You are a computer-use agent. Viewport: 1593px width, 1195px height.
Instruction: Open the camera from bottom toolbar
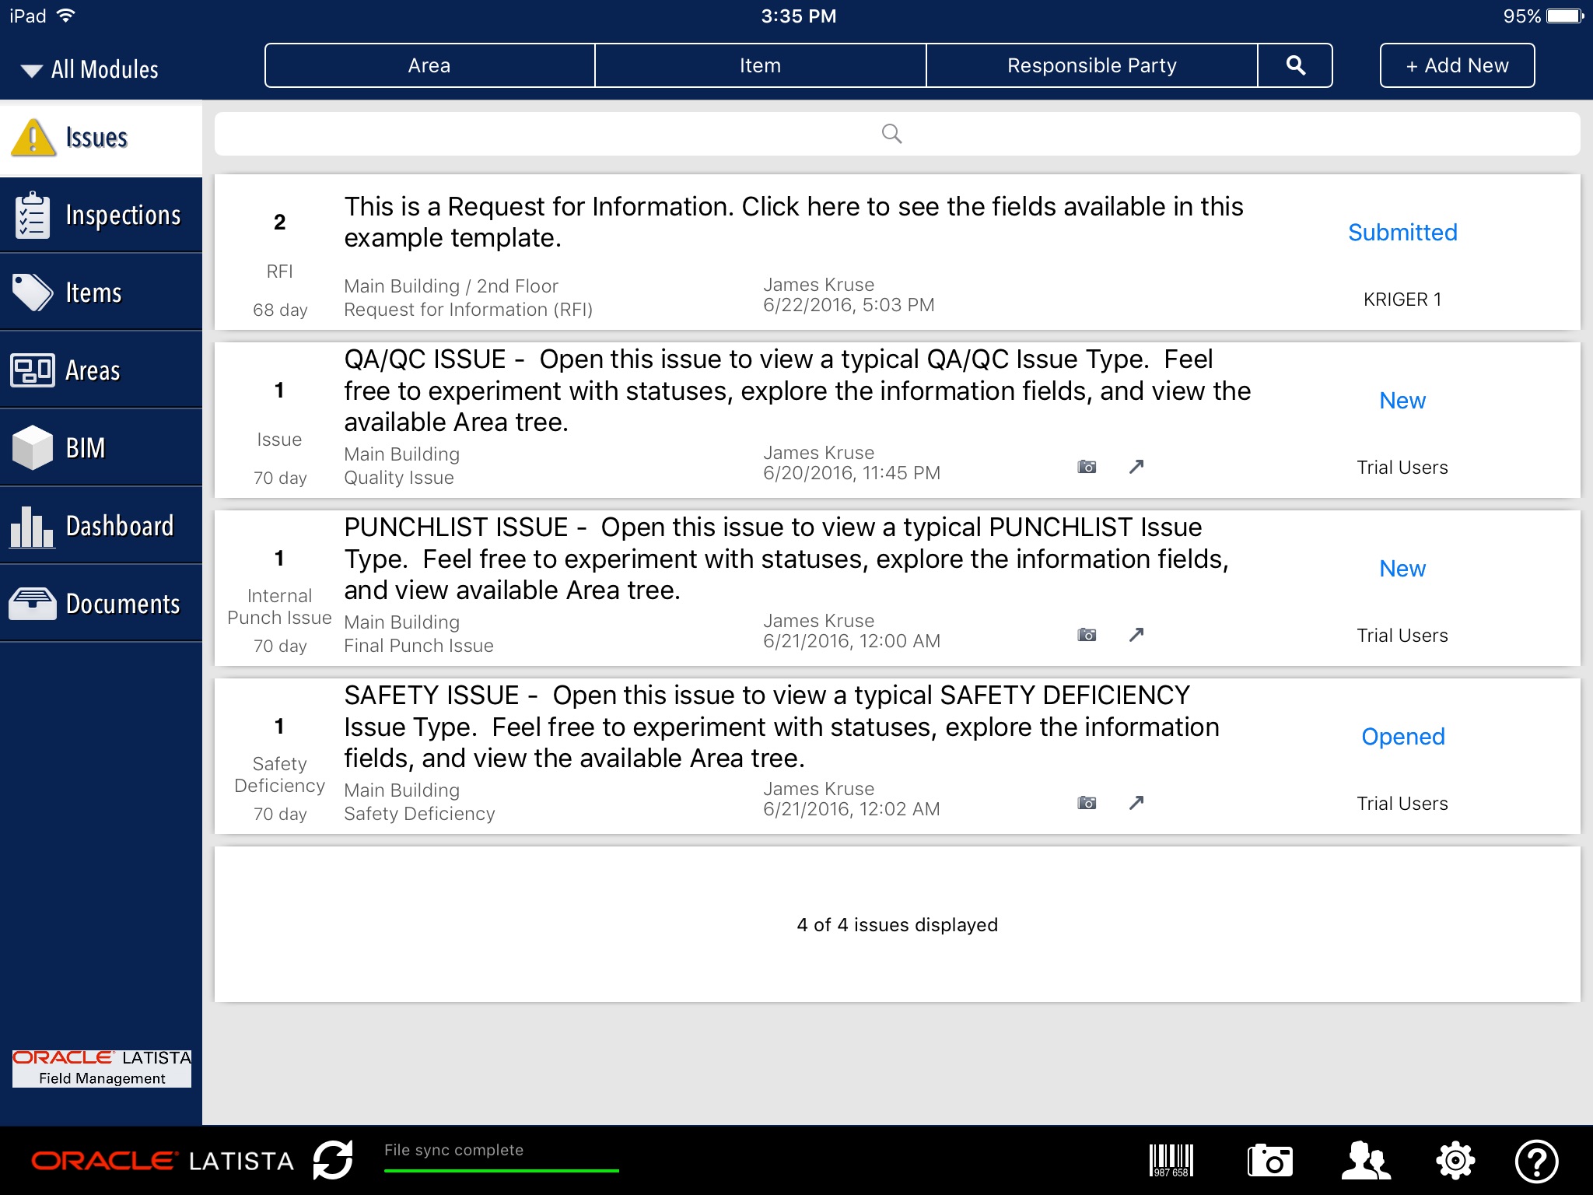pyautogui.click(x=1269, y=1160)
